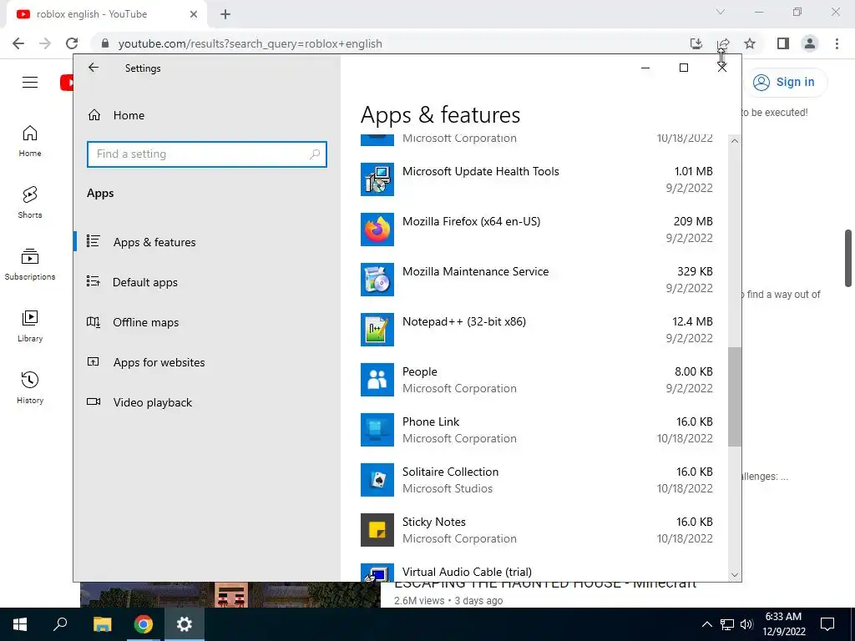Click the Microsoft Update Health Tools icon
The height and width of the screenshot is (641, 855).
pos(377,179)
